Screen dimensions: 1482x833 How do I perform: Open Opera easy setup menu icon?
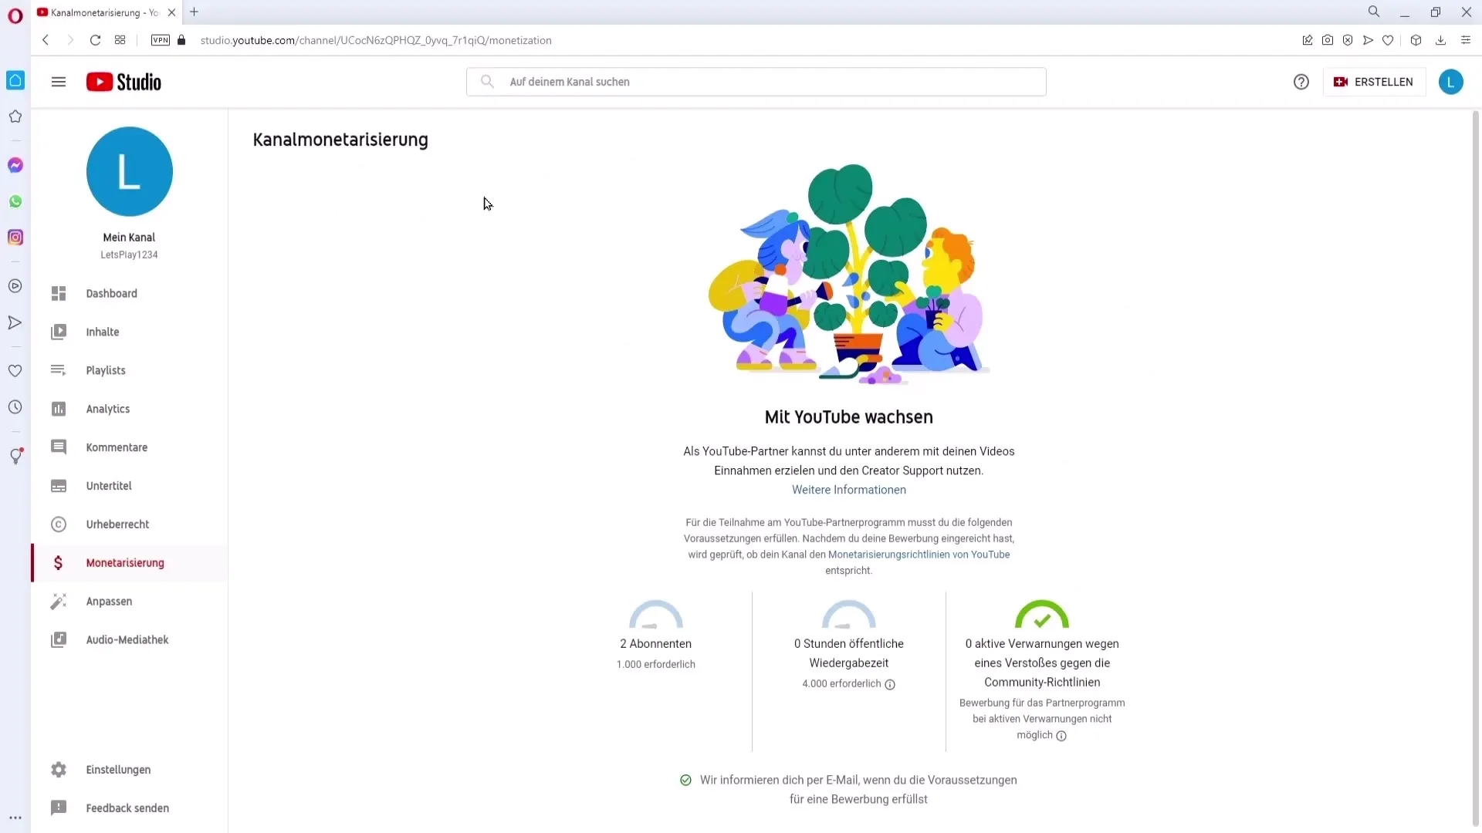point(1466,40)
